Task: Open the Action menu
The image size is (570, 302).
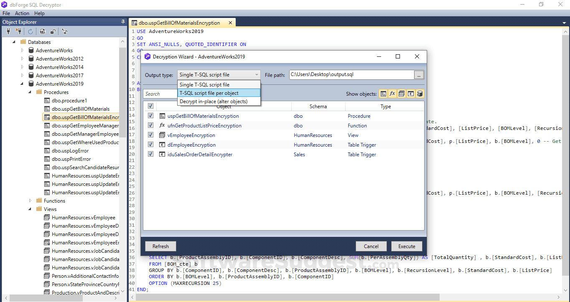Action: [x=22, y=13]
